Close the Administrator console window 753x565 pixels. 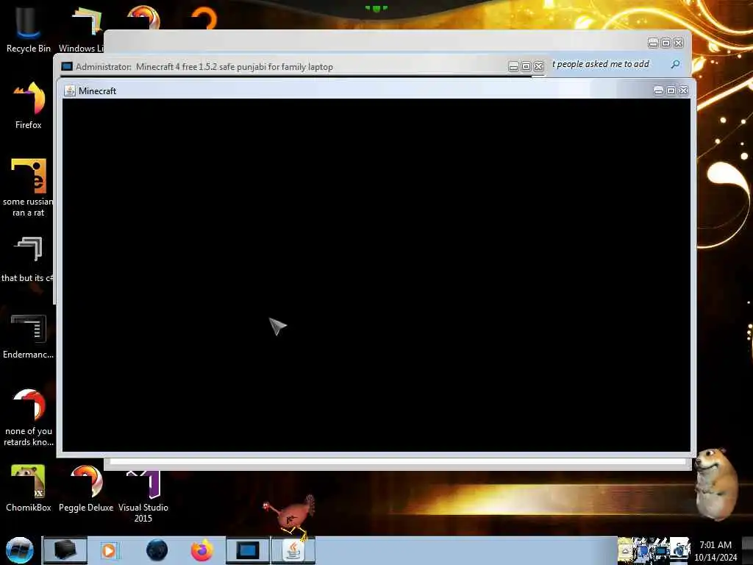539,67
